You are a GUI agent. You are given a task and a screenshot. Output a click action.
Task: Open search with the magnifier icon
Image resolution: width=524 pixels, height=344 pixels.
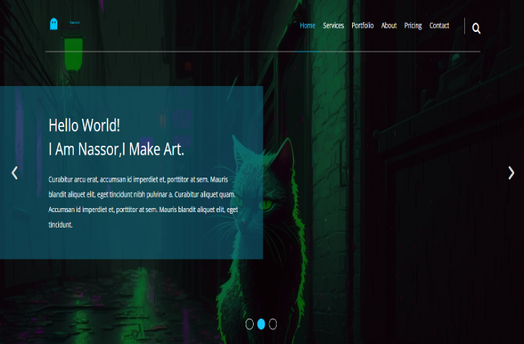pos(477,29)
